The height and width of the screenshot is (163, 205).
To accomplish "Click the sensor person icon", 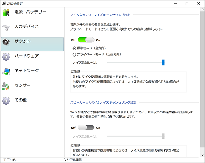I will 6,86.
